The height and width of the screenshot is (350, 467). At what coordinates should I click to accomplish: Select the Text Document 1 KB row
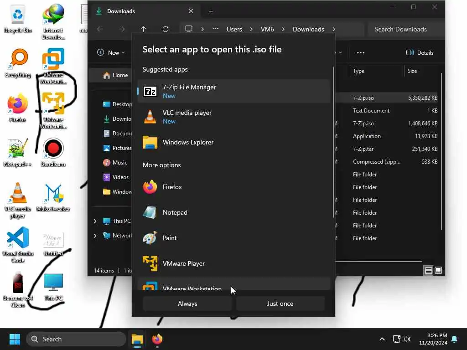[387, 111]
